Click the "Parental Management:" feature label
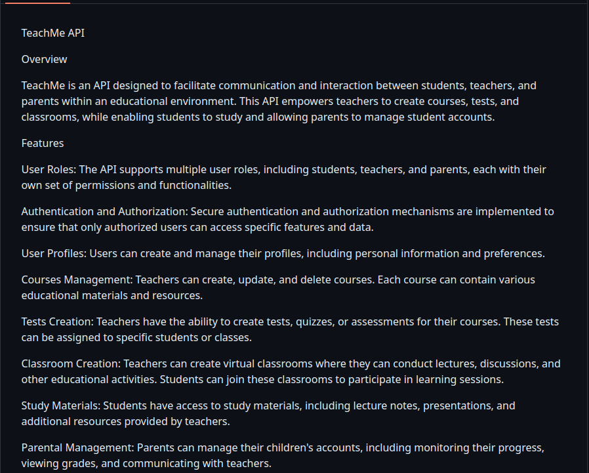This screenshot has height=473, width=589. (x=77, y=447)
